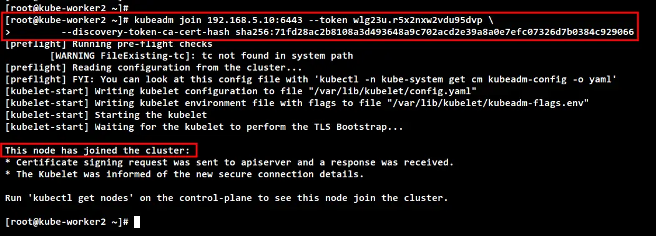Click the 'Certificate signing request' line
656x236 pixels.
[x=229, y=162]
